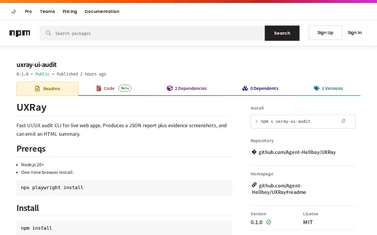
Task: Go to the Pricing page
Action: point(70,11)
